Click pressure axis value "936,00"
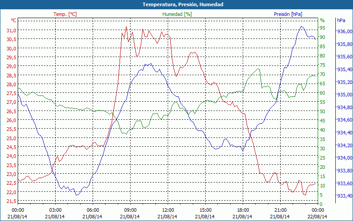Screen dimensions: 353x221 point(344,31)
